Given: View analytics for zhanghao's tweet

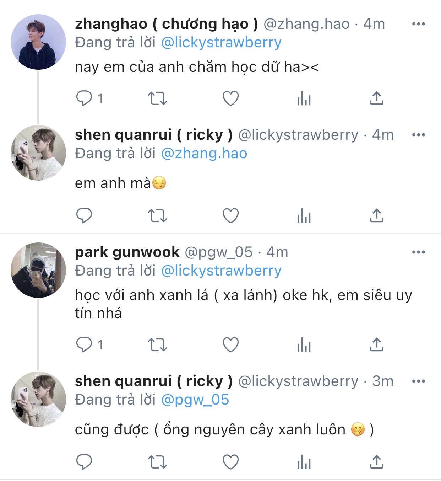Looking at the screenshot, I should 304,98.
